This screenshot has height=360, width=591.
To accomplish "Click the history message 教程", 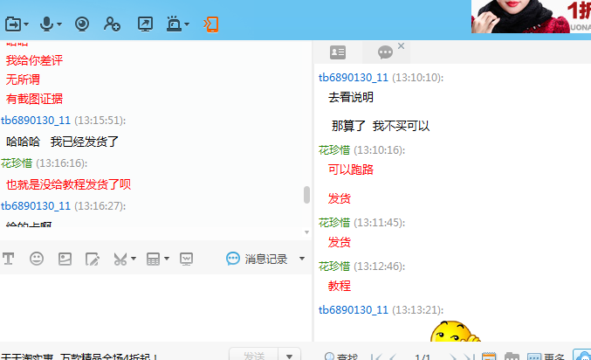I will pos(340,286).
